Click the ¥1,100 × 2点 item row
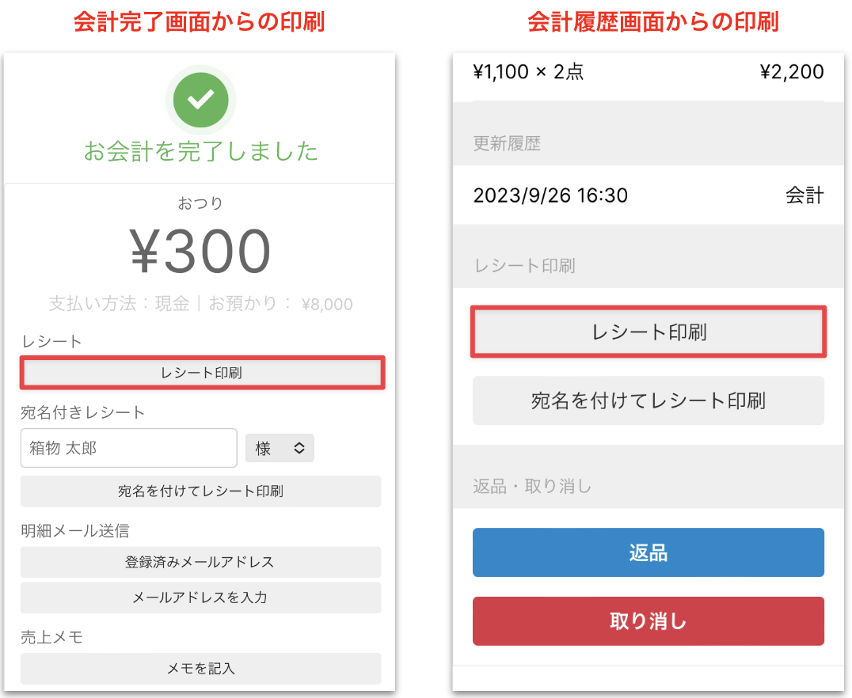The image size is (852, 698). [648, 73]
